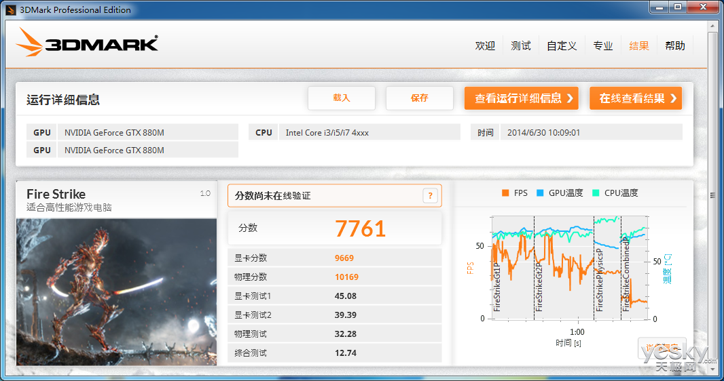Click the Fire Strike version label 1.0
724x381 pixels.
pos(206,193)
